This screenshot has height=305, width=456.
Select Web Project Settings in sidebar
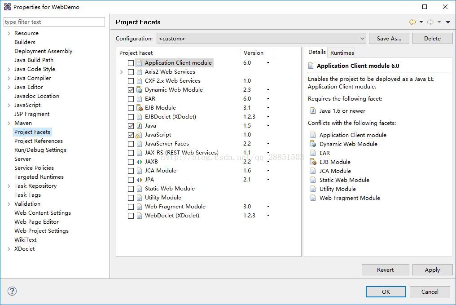42,230
